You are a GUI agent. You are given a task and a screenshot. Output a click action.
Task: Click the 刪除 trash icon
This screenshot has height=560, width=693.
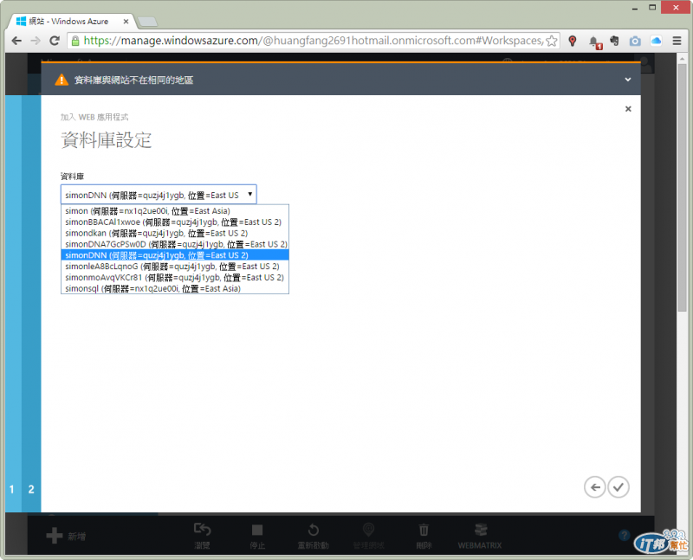pyautogui.click(x=424, y=530)
